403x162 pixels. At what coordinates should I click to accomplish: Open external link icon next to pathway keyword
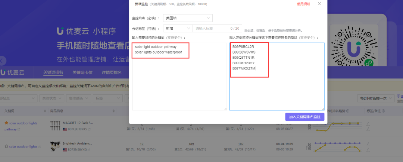pos(19,130)
